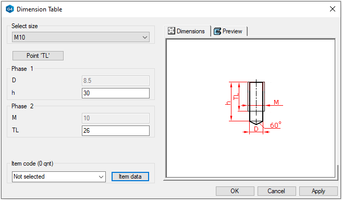Open the Select size M10 dropdown
The image size is (342, 201).
coord(81,37)
